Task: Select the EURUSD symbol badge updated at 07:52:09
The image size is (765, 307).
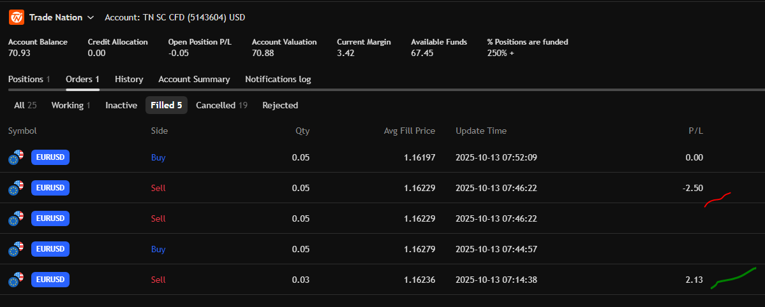Action: pyautogui.click(x=50, y=157)
